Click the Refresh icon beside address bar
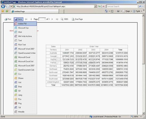This screenshot has width=146, height=119. click(99, 6)
